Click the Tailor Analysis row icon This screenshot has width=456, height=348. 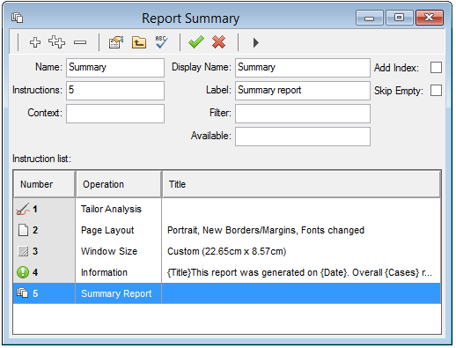coord(23,209)
